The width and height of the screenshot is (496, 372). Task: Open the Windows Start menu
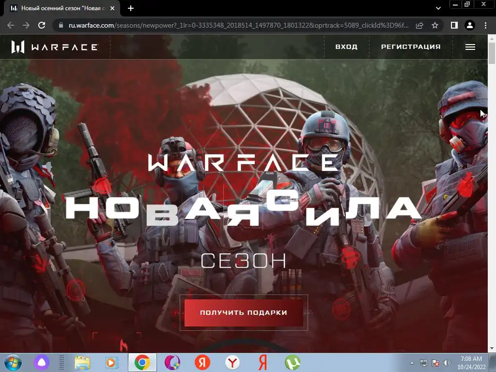[x=13, y=362]
